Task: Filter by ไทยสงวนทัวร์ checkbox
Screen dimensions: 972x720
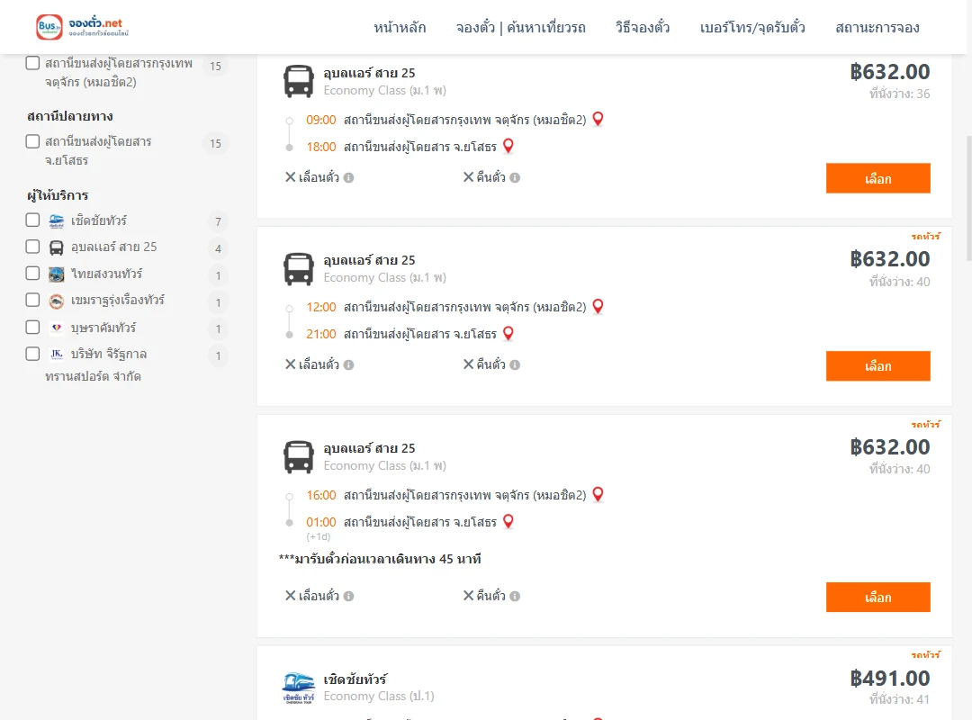Action: tap(33, 274)
